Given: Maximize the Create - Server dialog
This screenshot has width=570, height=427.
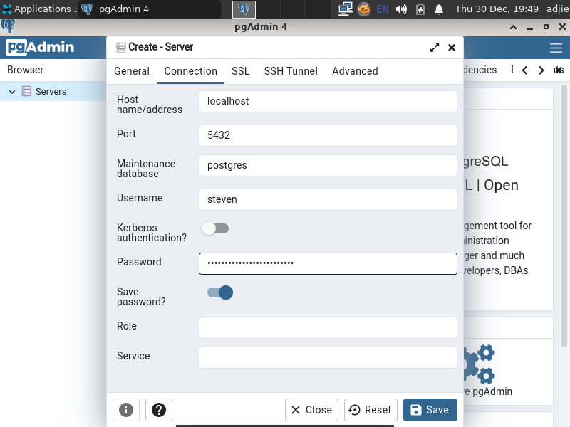Looking at the screenshot, I should pos(435,48).
